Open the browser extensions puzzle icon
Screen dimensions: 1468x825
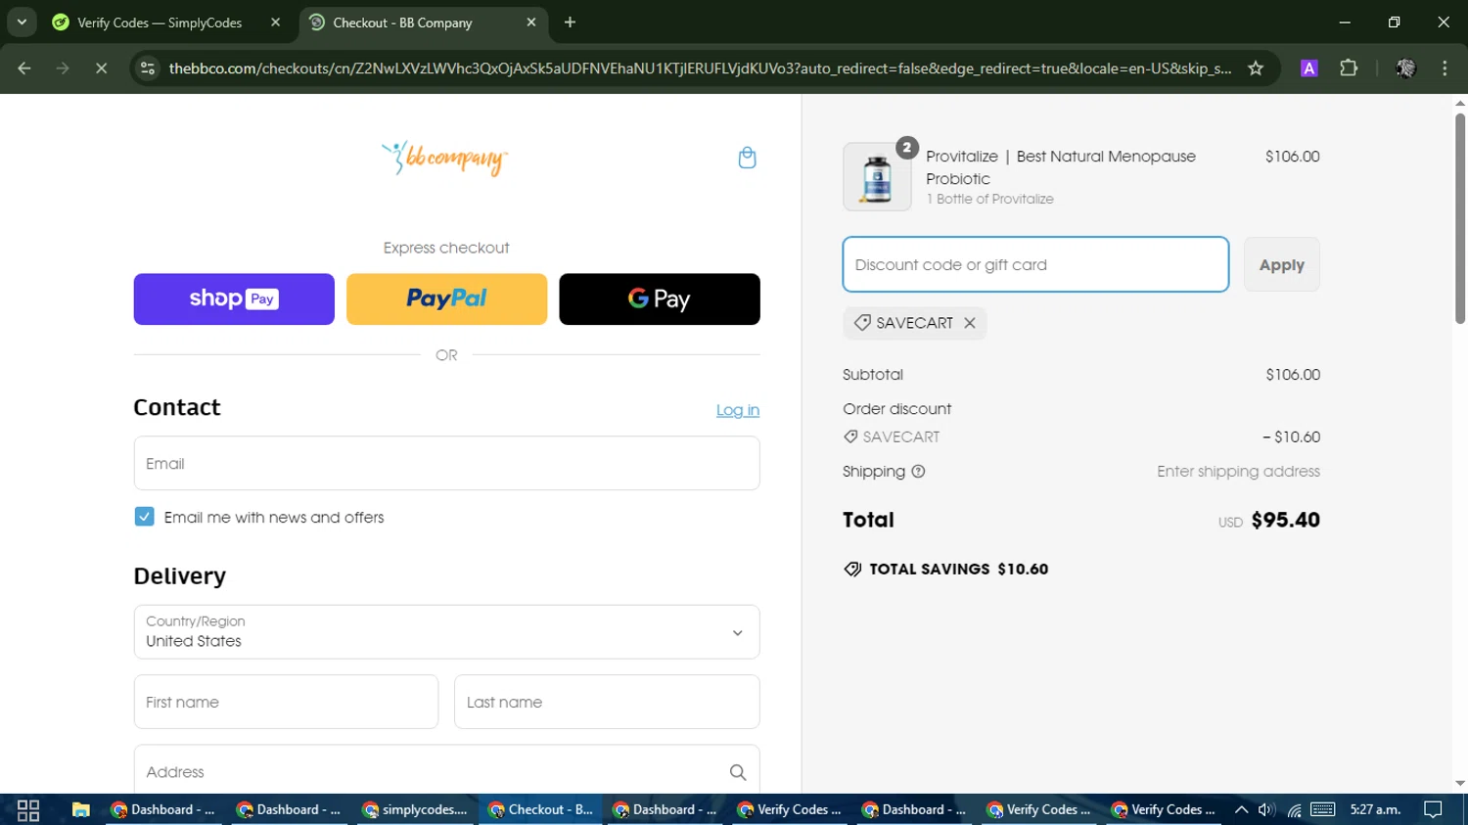(x=1349, y=69)
